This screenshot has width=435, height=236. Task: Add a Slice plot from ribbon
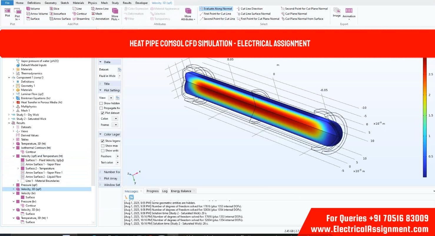tap(52, 9)
